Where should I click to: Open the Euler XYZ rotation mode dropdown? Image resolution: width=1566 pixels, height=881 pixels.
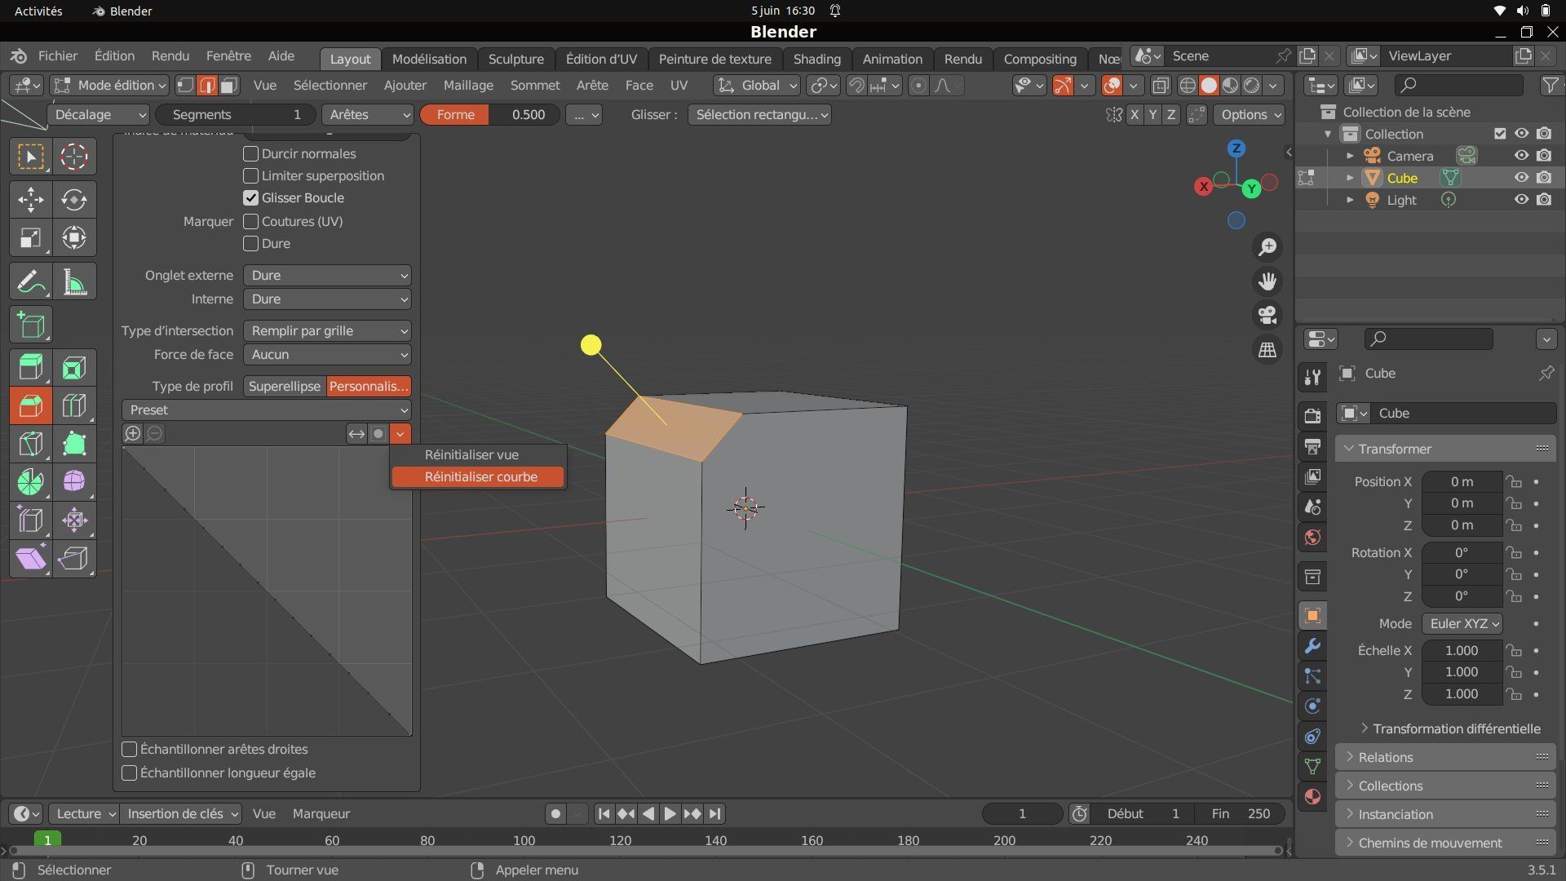point(1462,624)
